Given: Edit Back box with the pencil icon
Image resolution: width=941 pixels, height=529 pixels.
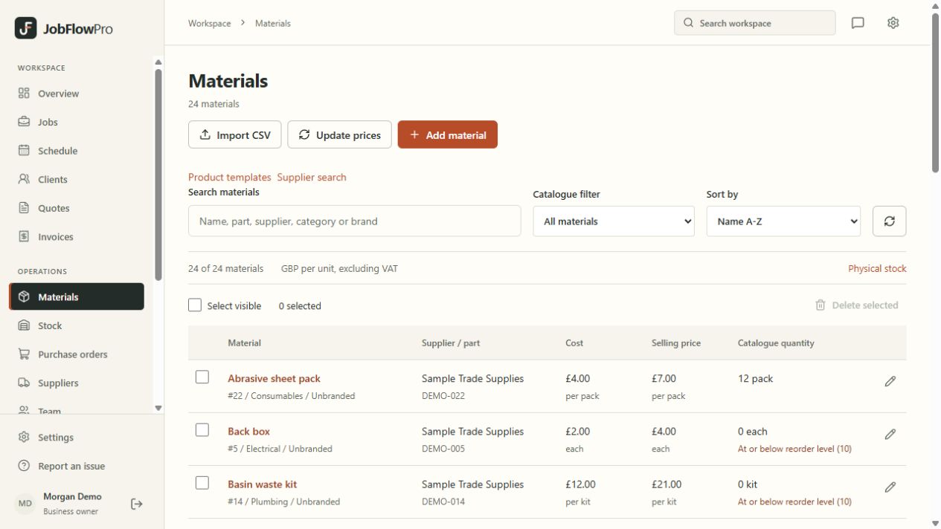Looking at the screenshot, I should pos(890,434).
